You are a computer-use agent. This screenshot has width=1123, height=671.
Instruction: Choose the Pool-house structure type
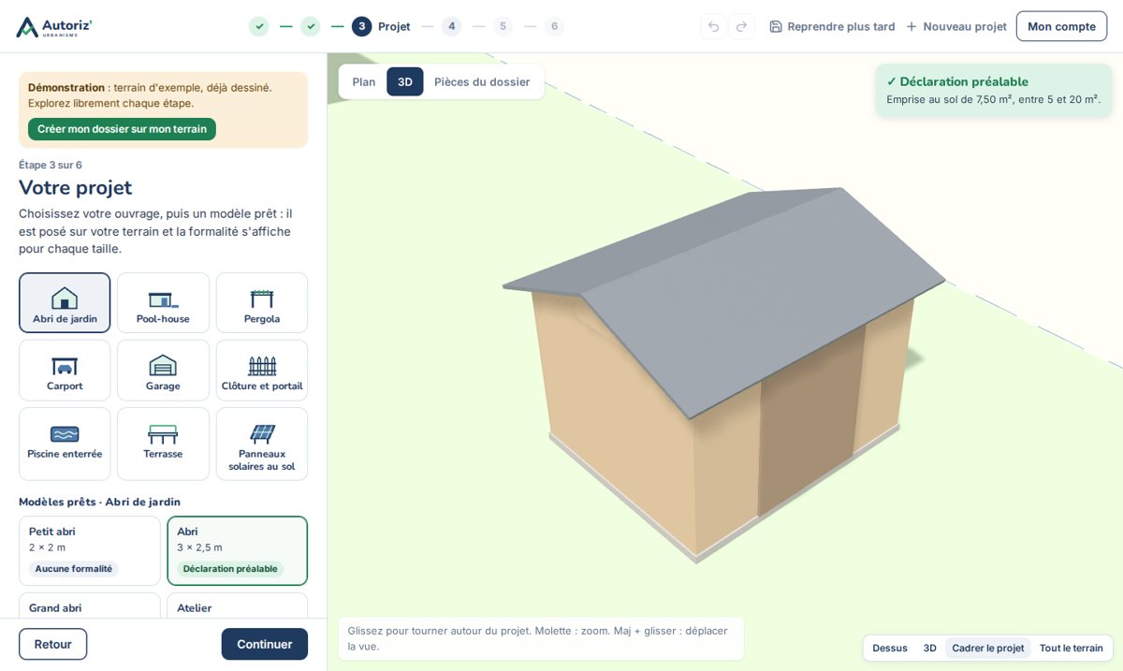tap(163, 302)
